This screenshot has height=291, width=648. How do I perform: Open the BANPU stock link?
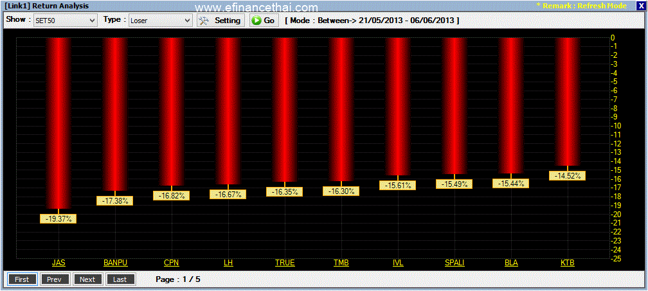click(115, 263)
